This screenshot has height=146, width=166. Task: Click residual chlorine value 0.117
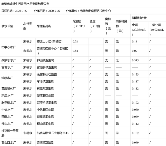click(135, 82)
